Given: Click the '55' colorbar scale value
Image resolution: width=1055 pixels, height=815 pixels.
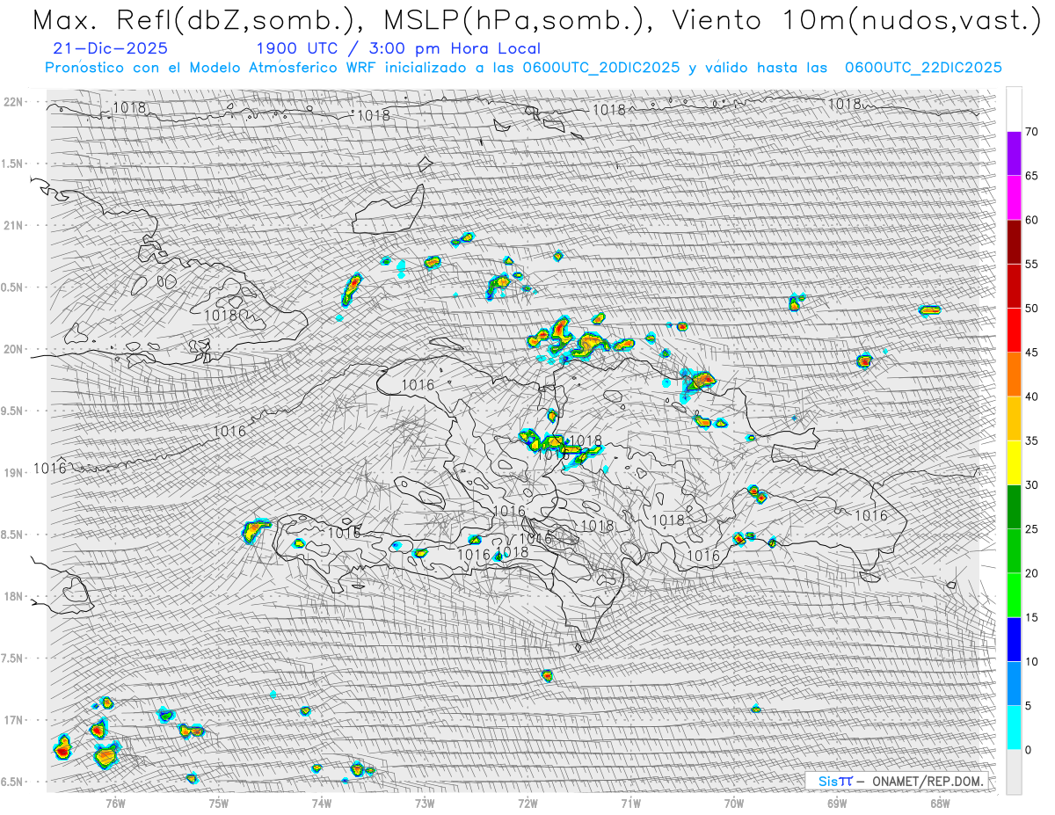Looking at the screenshot, I should pyautogui.click(x=1031, y=264).
